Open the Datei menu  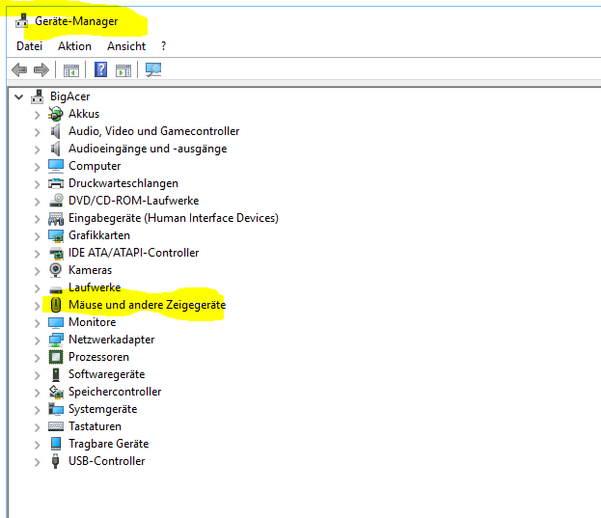pos(29,46)
